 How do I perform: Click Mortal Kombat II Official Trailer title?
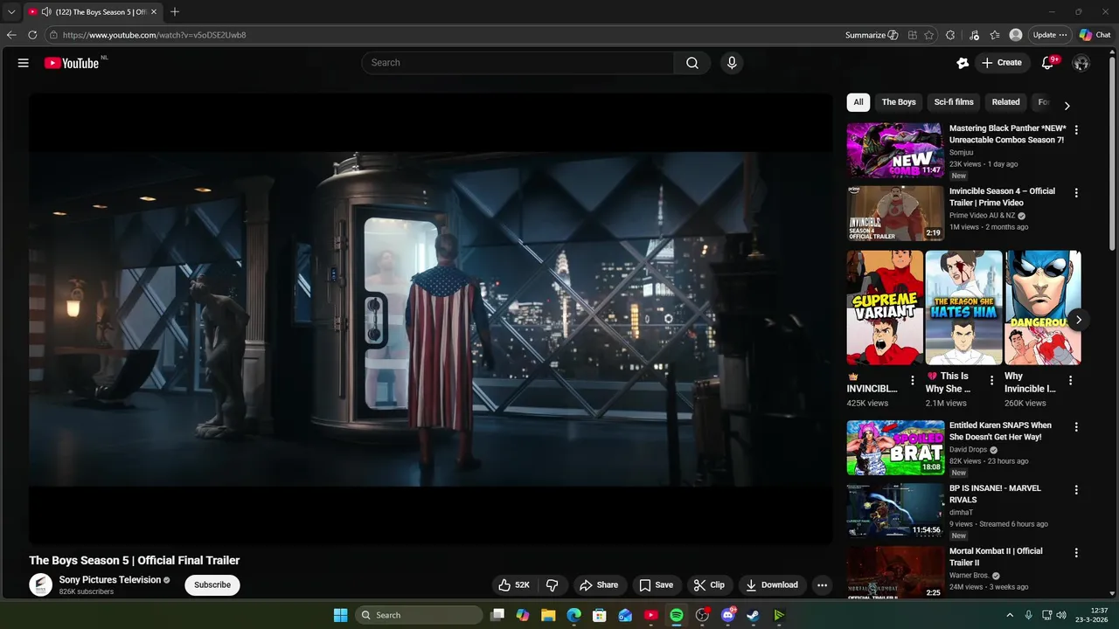[x=996, y=557]
